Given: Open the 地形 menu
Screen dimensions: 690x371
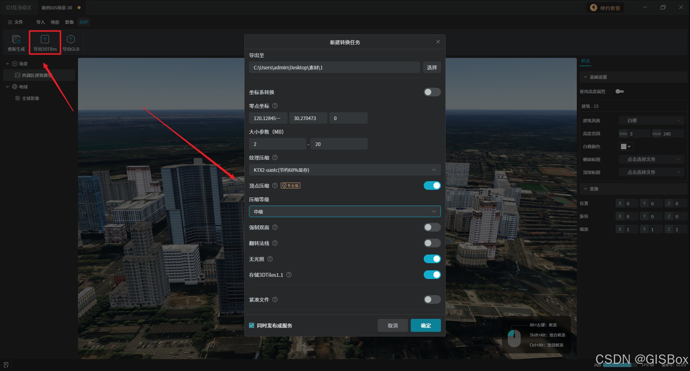Looking at the screenshot, I should 55,22.
